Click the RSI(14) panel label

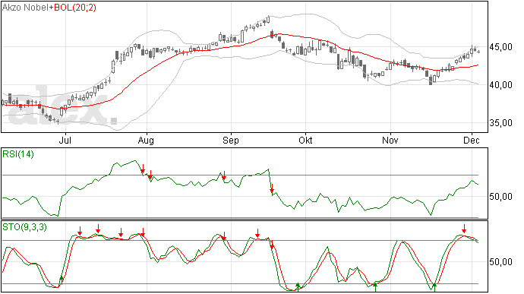tap(18, 154)
